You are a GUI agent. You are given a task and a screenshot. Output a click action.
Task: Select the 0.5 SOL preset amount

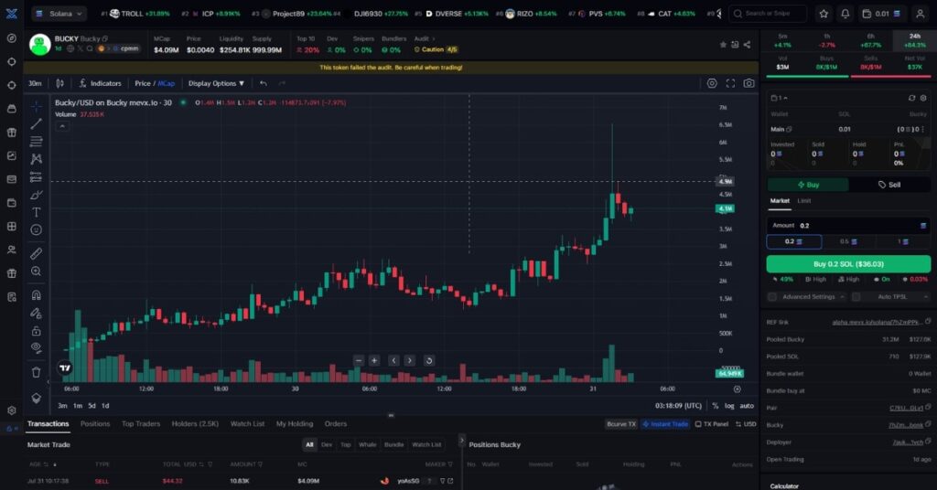(x=848, y=241)
